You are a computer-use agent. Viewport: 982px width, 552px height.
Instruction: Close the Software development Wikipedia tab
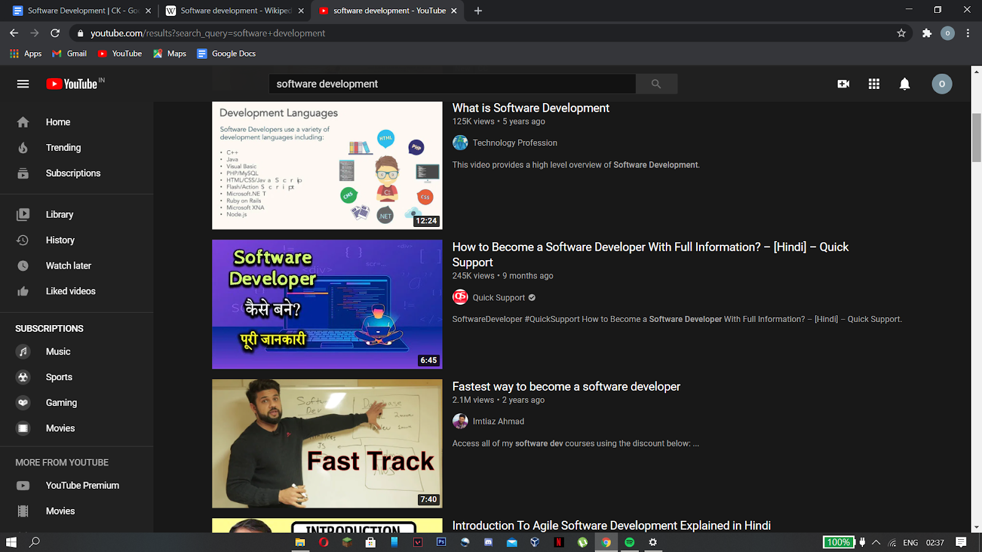pyautogui.click(x=301, y=10)
